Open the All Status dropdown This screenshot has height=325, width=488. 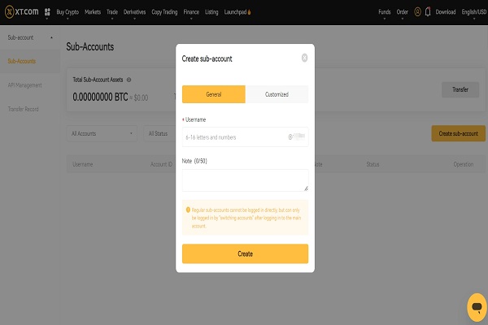click(x=159, y=133)
